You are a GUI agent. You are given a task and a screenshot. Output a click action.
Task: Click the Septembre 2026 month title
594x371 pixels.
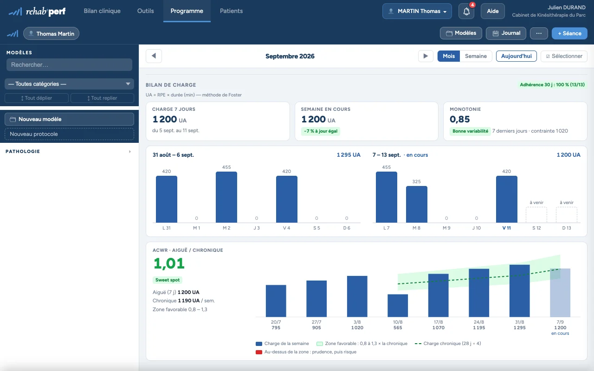click(x=290, y=56)
